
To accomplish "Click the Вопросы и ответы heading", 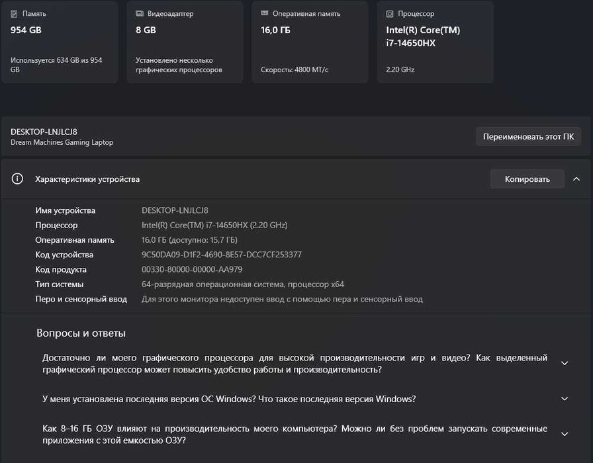I will [81, 333].
